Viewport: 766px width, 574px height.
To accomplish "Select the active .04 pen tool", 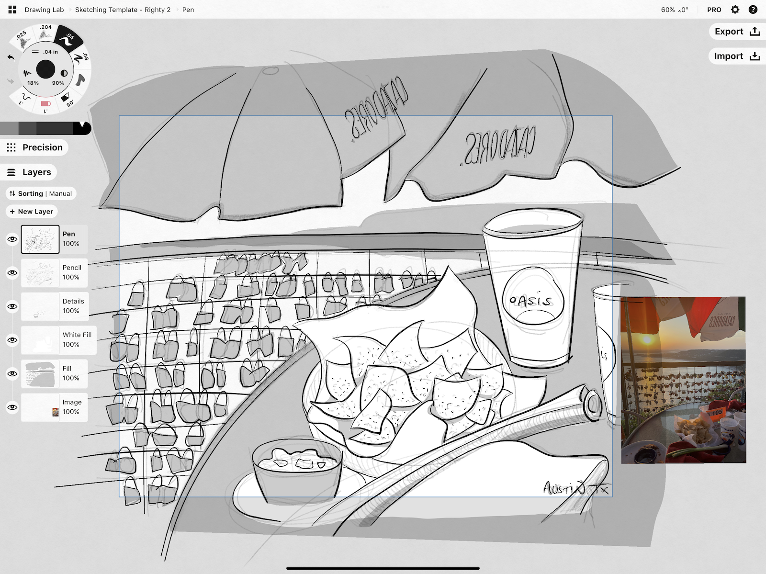I will [69, 39].
